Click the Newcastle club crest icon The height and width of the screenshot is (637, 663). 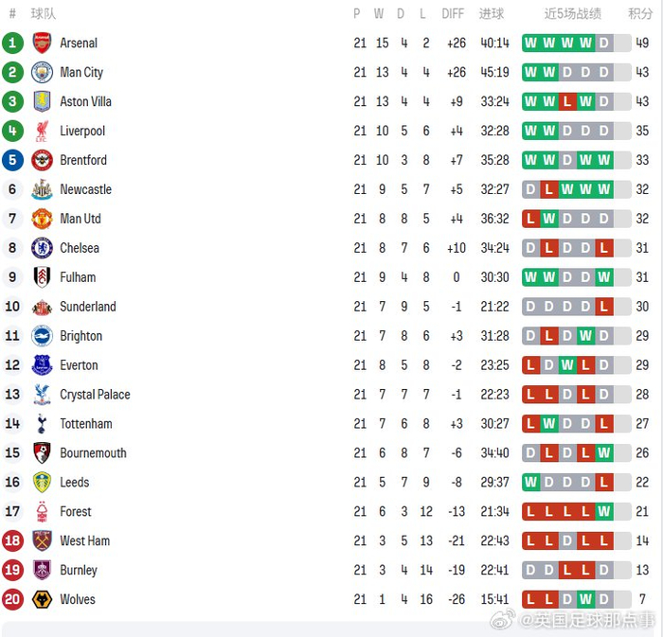[42, 189]
